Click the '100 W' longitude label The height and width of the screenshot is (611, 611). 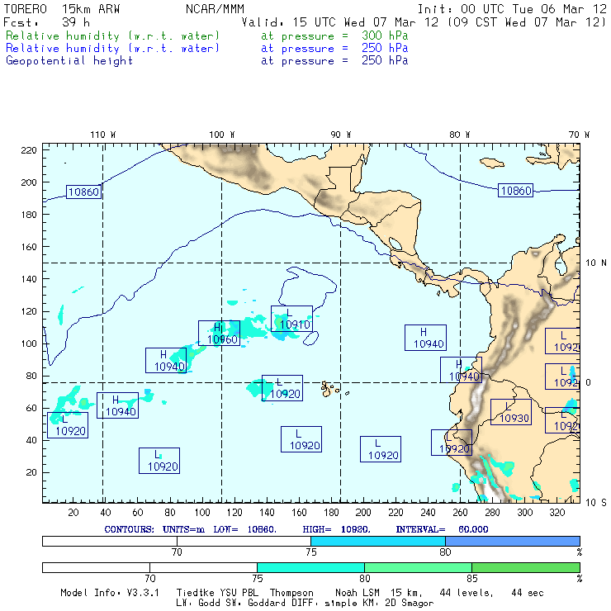pyautogui.click(x=222, y=135)
